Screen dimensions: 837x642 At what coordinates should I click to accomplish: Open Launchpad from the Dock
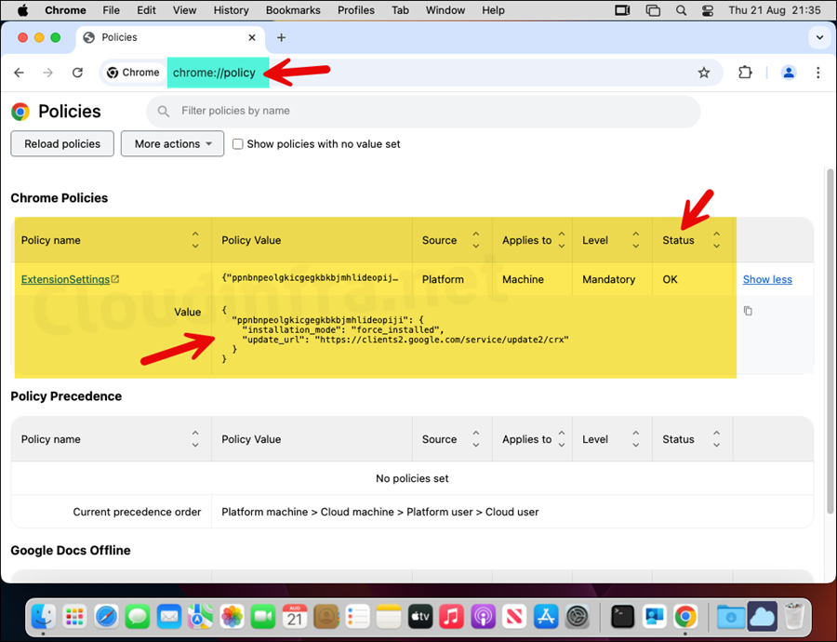[x=74, y=616]
